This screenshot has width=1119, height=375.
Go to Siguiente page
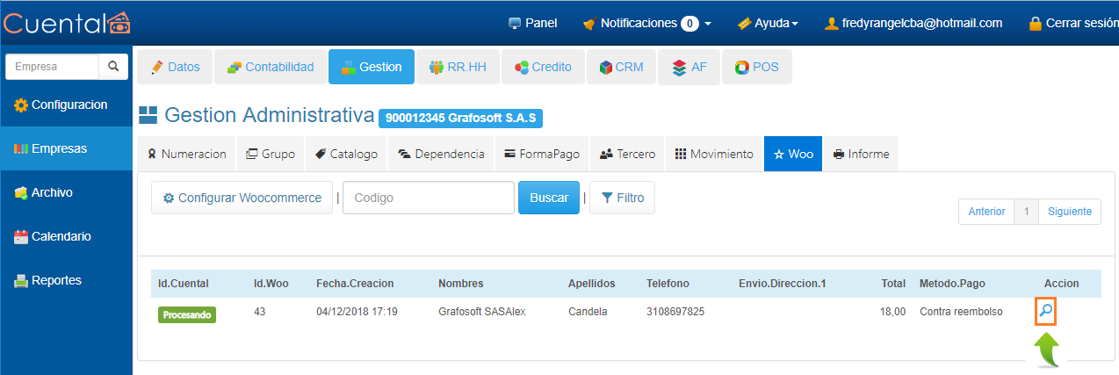(1069, 212)
